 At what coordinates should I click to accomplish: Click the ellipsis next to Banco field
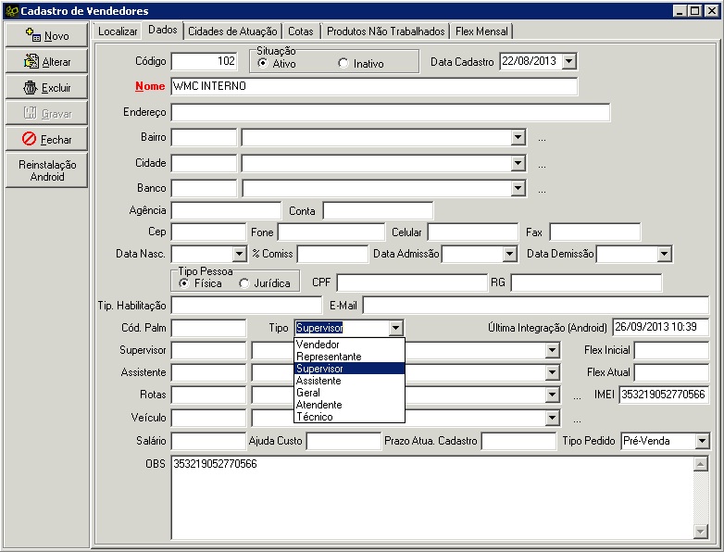pyautogui.click(x=542, y=189)
